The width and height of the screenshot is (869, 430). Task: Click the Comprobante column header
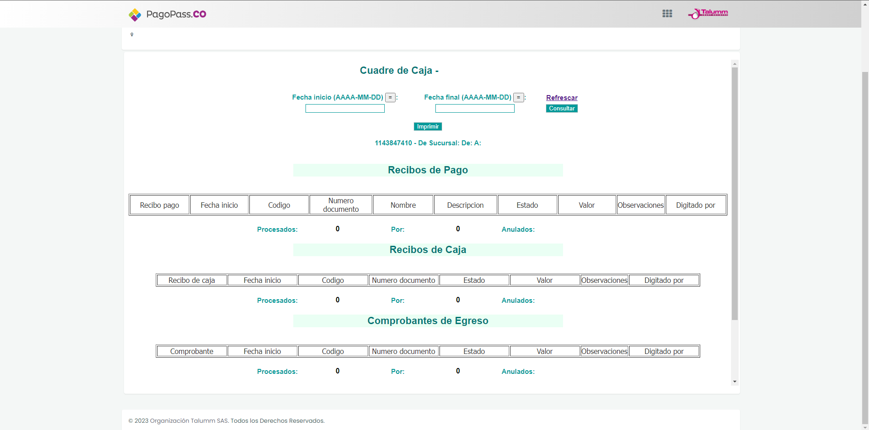pos(191,351)
